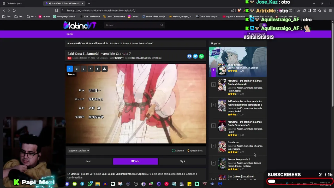Select video server 3

coord(83,69)
